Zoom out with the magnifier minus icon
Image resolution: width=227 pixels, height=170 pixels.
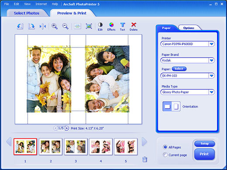(65, 27)
